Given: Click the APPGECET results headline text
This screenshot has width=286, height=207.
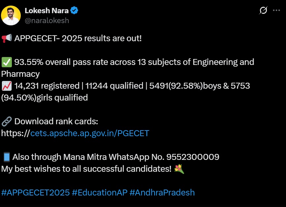Looking at the screenshot, I should tap(76, 38).
